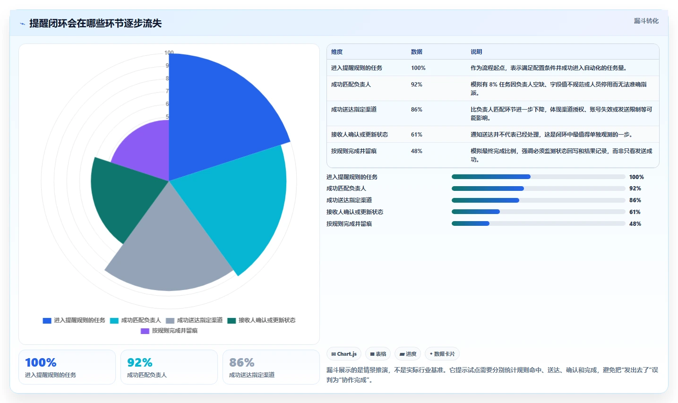Click the icon inside the 表格 tag
The image size is (678, 403).
coord(372,354)
